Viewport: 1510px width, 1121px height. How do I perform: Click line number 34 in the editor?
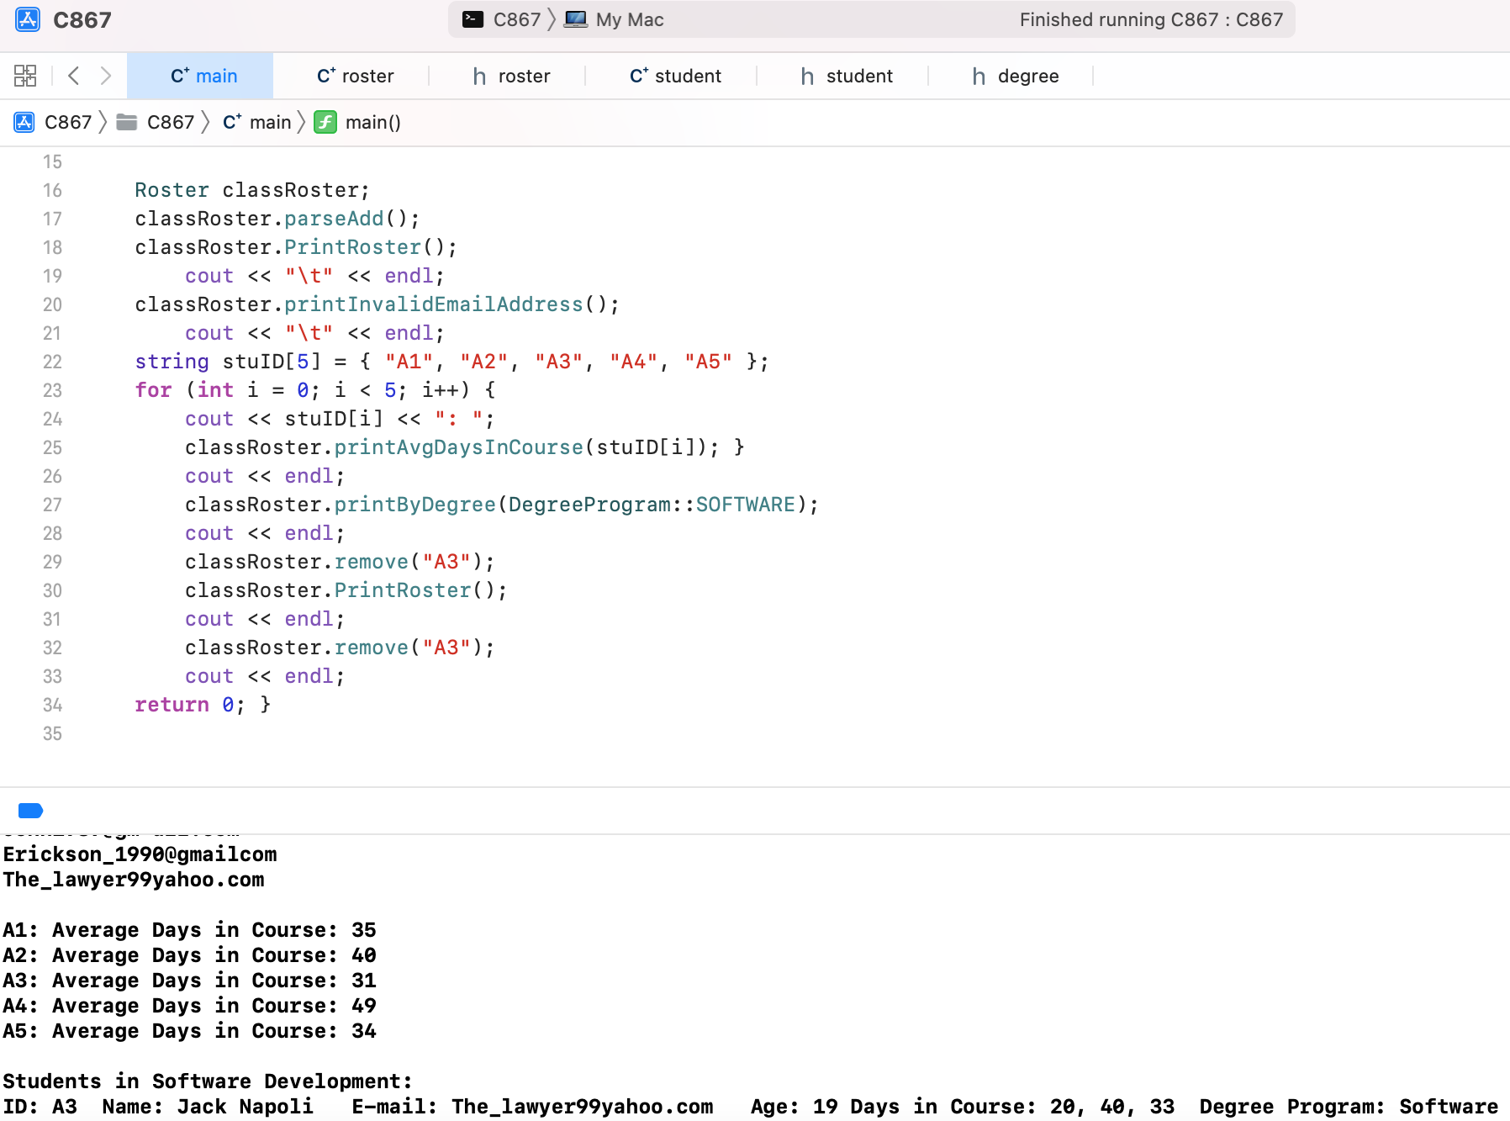[x=52, y=705]
